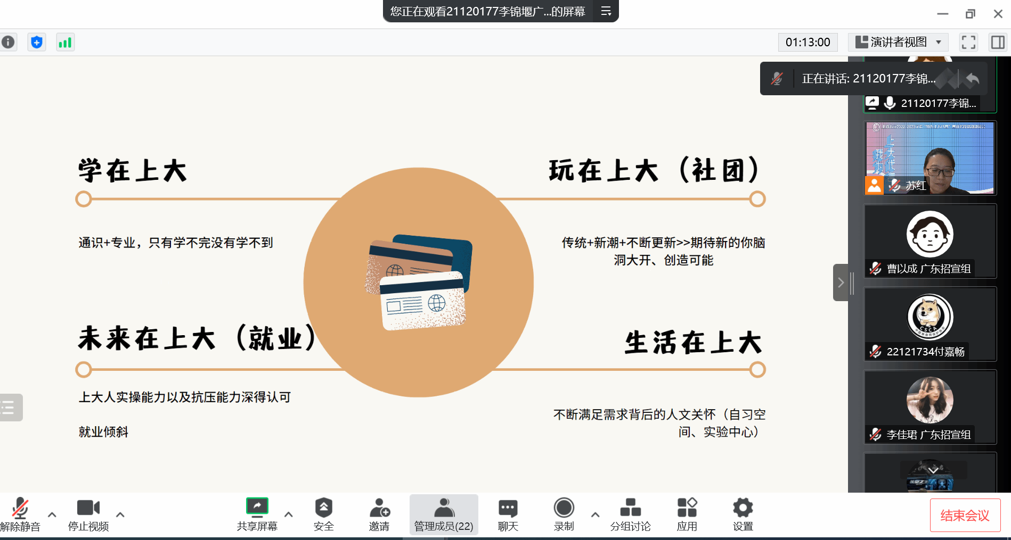This screenshot has width=1011, height=540.
Task: Open the 聊天 chat panel
Action: coord(508,514)
